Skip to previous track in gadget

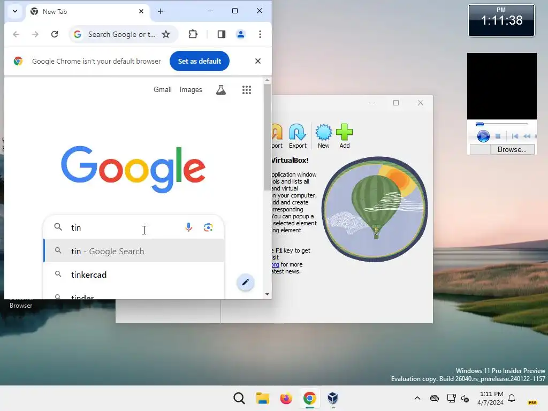515,136
